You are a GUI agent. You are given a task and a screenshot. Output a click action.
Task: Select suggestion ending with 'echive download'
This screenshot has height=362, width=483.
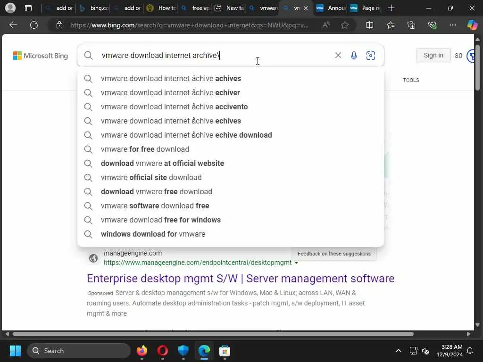(231, 135)
